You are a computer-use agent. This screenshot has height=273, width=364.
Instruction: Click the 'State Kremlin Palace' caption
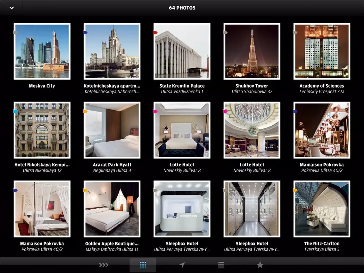pos(182,86)
